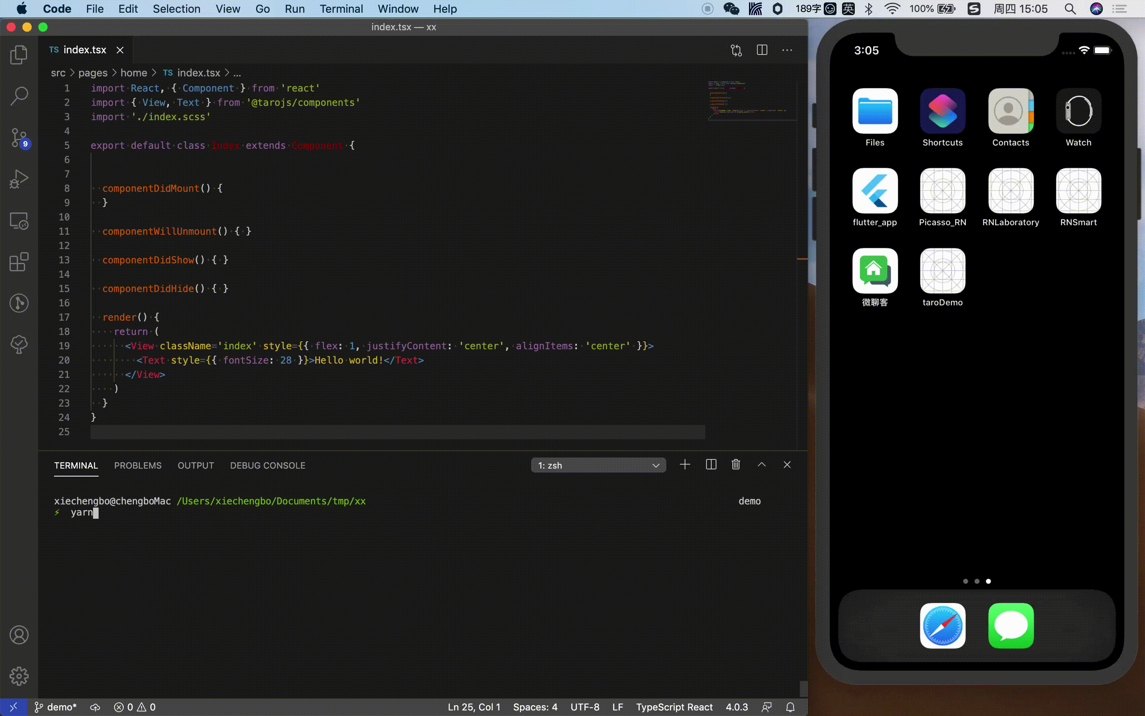Open the '1: zsh' terminal selector dropdown
Image resolution: width=1145 pixels, height=716 pixels.
coord(598,465)
